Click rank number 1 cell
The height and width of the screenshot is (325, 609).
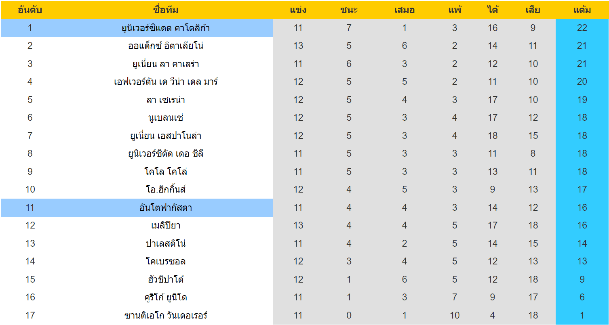click(30, 28)
